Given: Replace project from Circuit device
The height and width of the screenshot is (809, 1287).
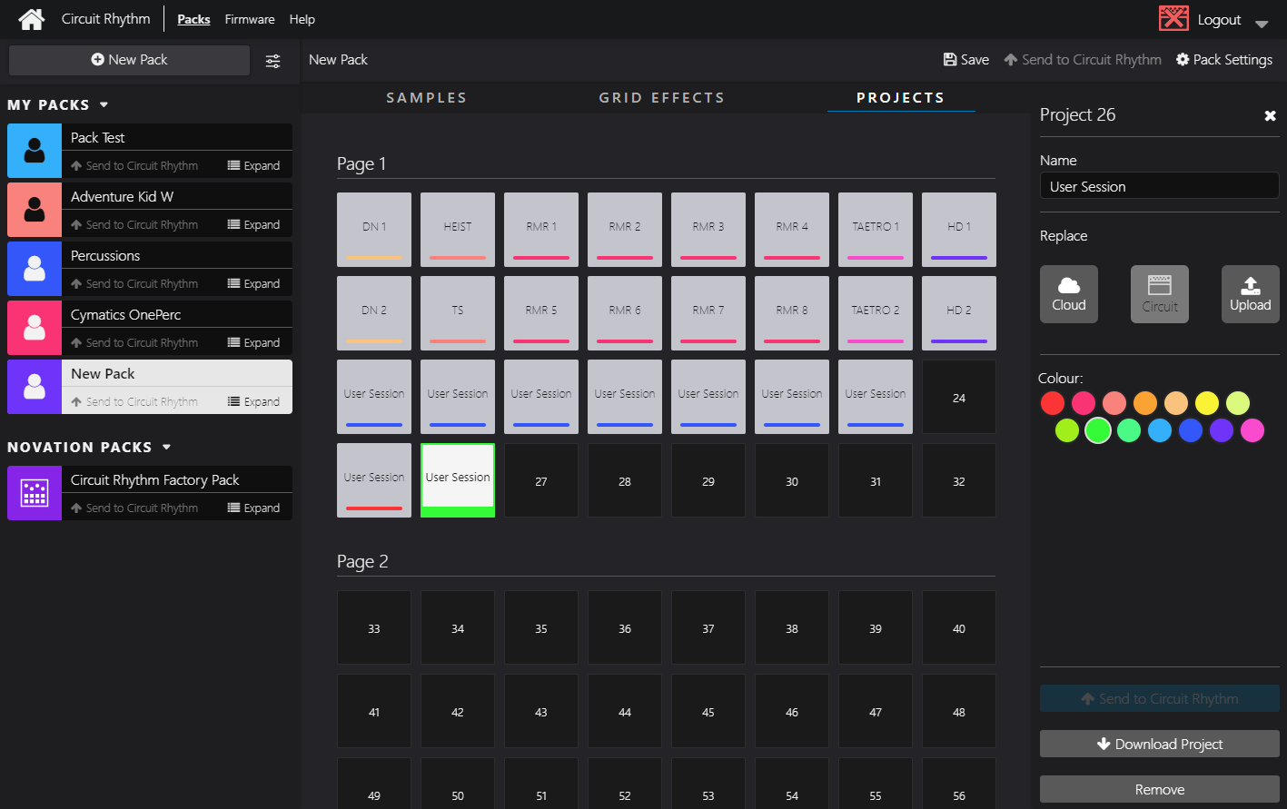Looking at the screenshot, I should (x=1160, y=293).
